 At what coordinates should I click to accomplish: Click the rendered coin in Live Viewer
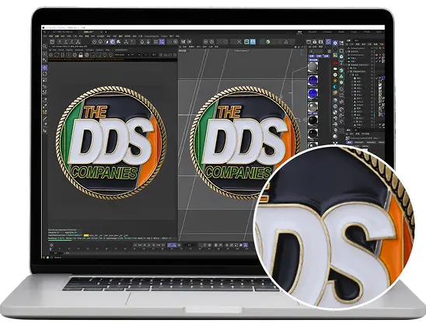[111, 142]
